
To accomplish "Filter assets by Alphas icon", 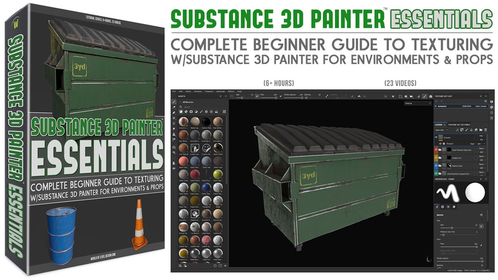I will pyautogui.click(x=206, y=112).
